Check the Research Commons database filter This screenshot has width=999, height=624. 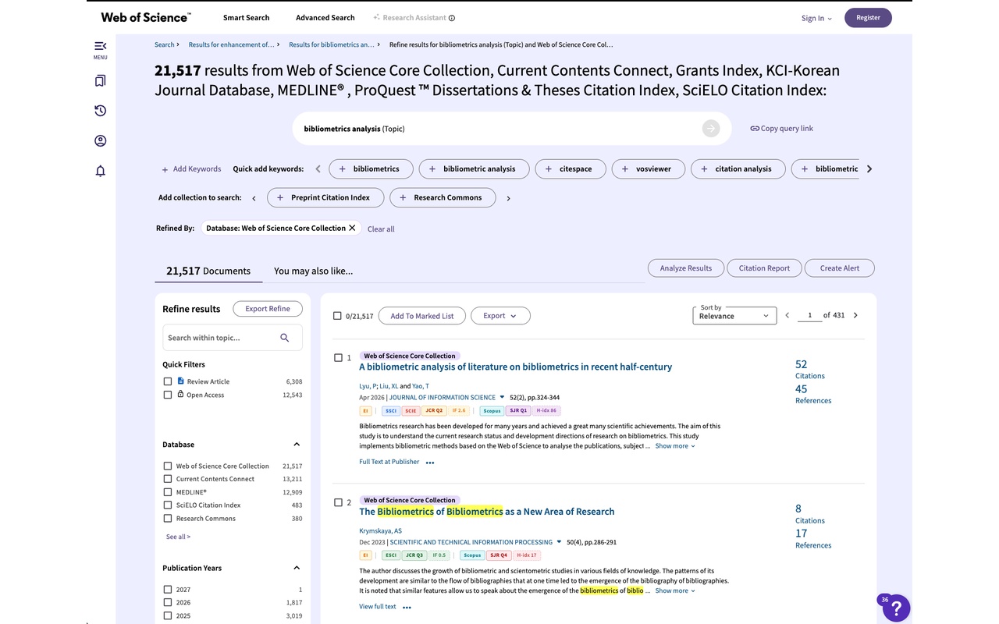(x=168, y=519)
